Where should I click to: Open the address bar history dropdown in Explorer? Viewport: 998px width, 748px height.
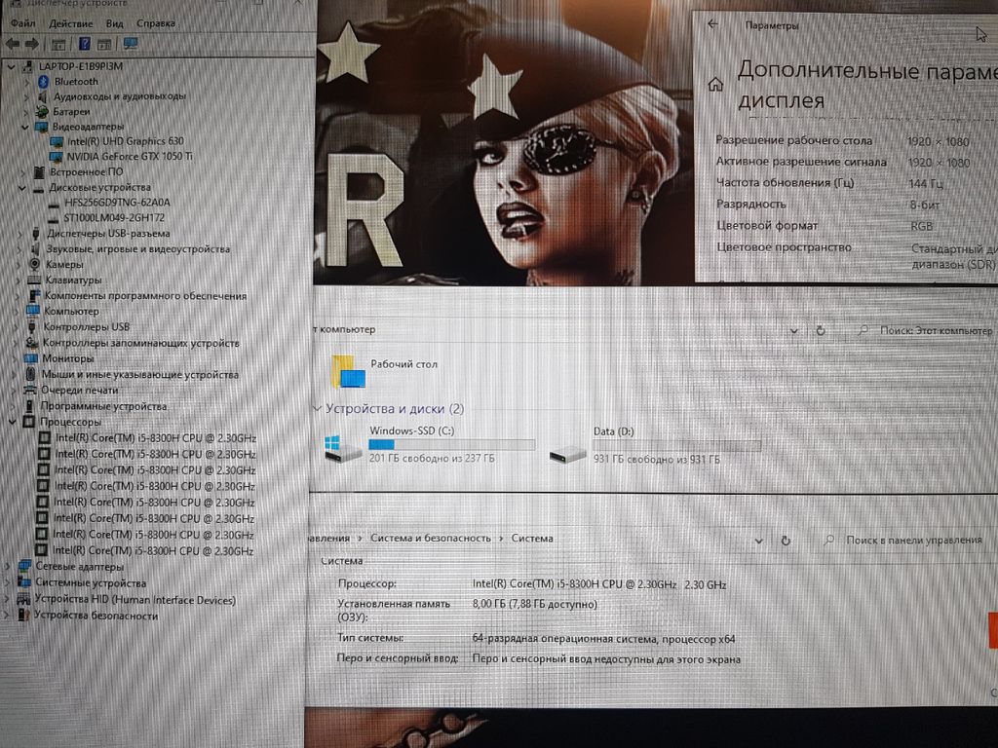click(794, 330)
